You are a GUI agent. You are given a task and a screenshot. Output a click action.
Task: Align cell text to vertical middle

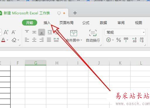(34, 32)
